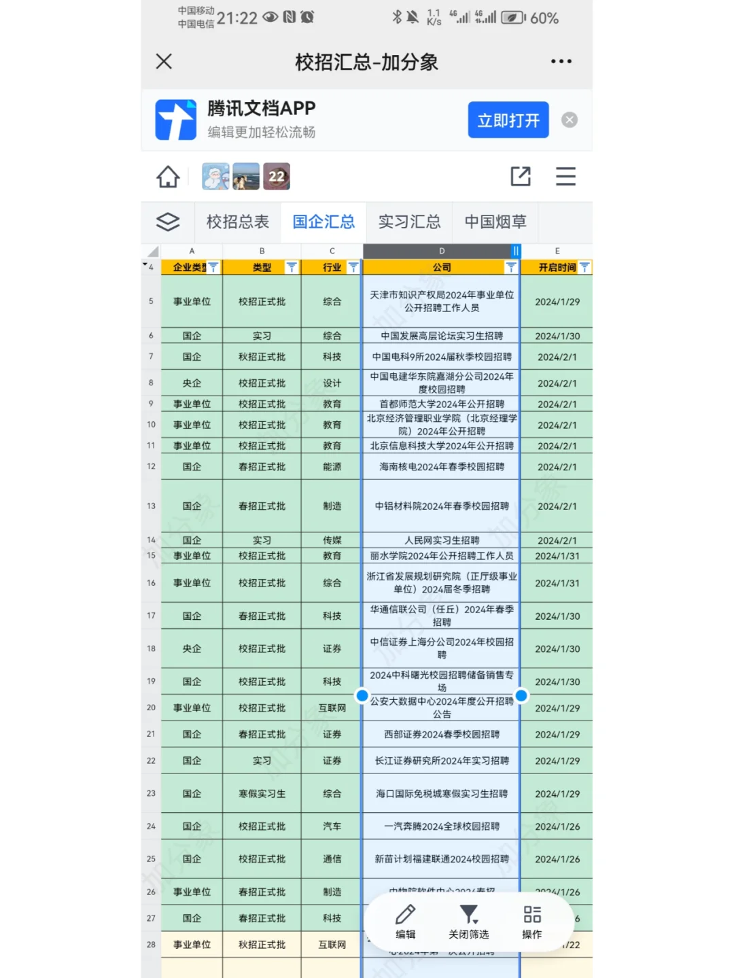Open the 22 collaborators avatar badge
Viewport: 734px width, 978px height.
277,176
